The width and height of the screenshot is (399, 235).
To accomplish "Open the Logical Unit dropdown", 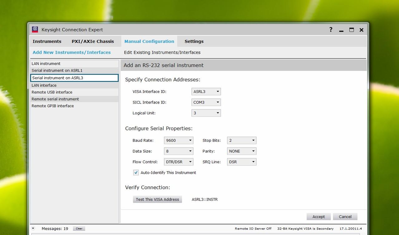I will 206,113.
